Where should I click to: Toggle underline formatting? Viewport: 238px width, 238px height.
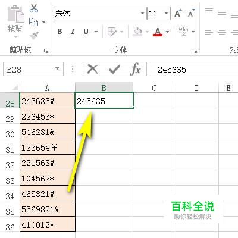tap(86, 32)
